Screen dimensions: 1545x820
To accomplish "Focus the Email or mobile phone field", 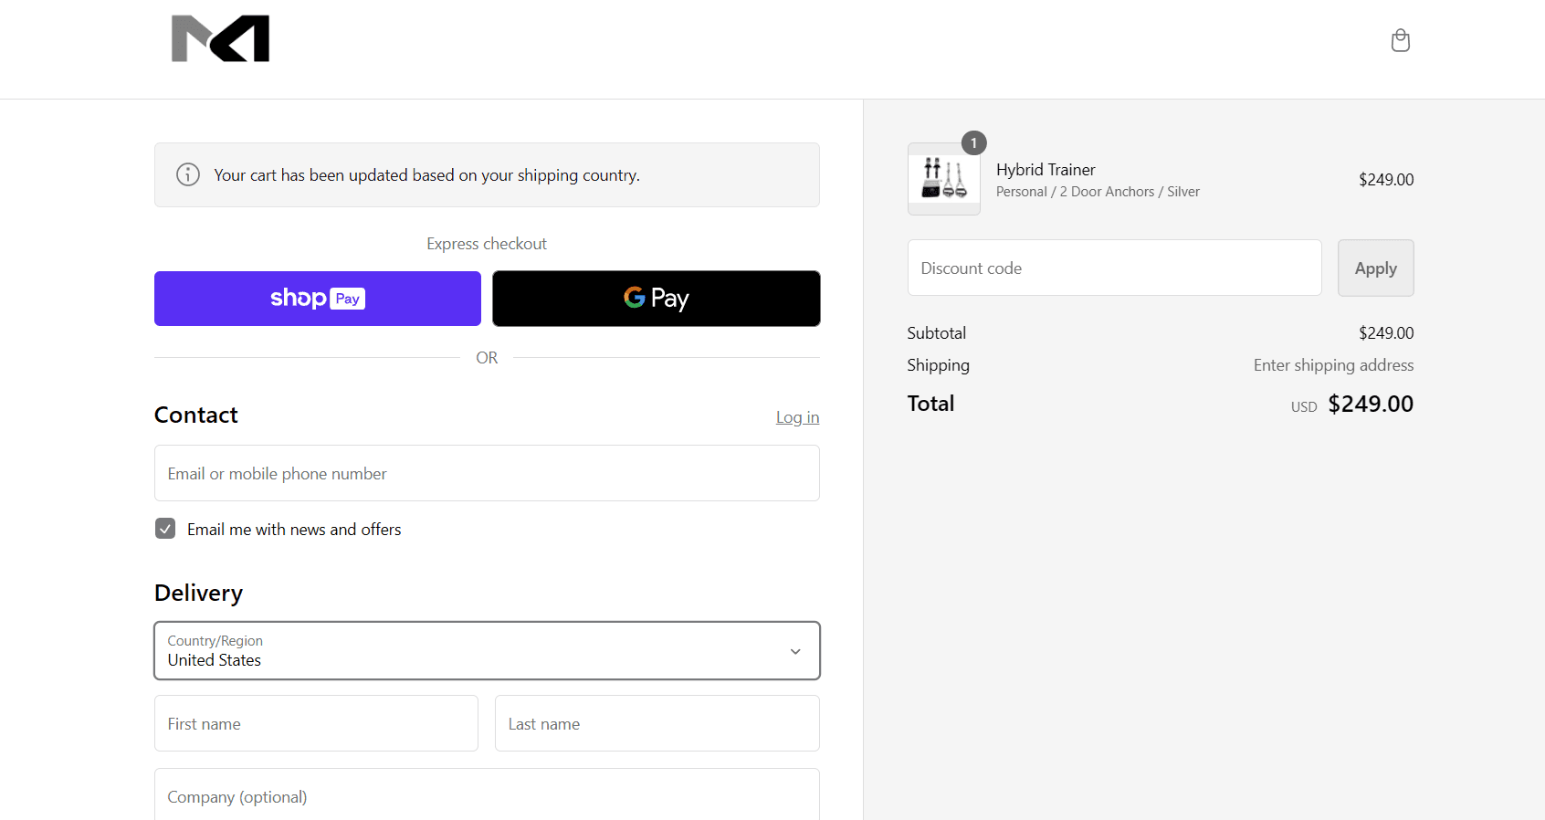I will click(x=487, y=473).
